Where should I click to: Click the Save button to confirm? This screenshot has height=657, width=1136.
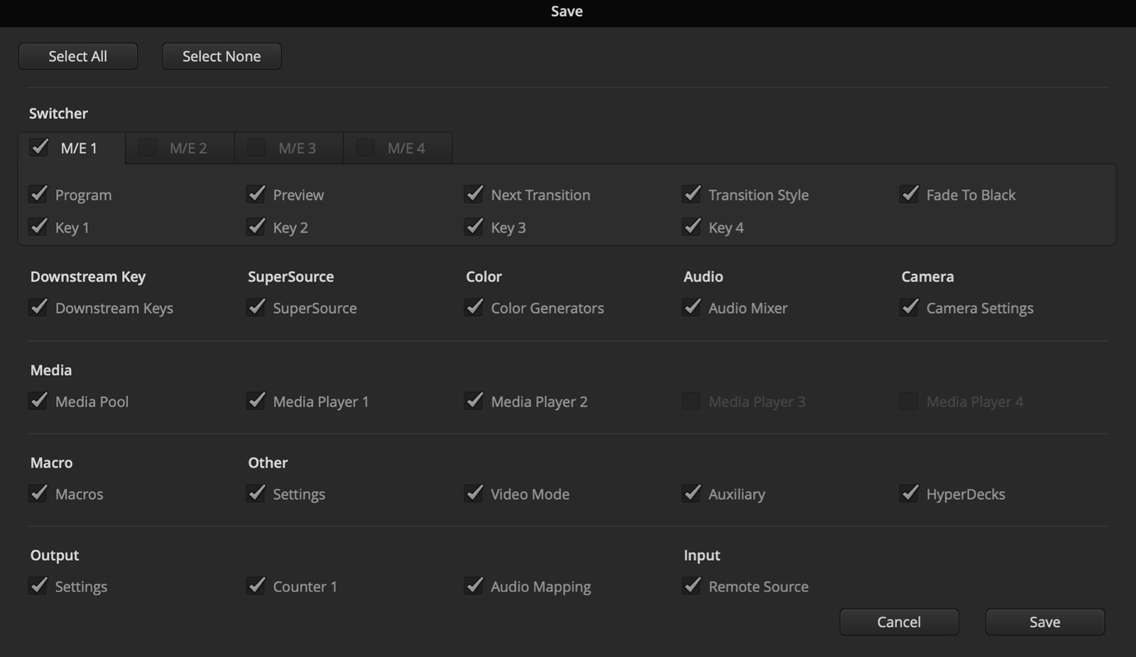tap(1044, 622)
